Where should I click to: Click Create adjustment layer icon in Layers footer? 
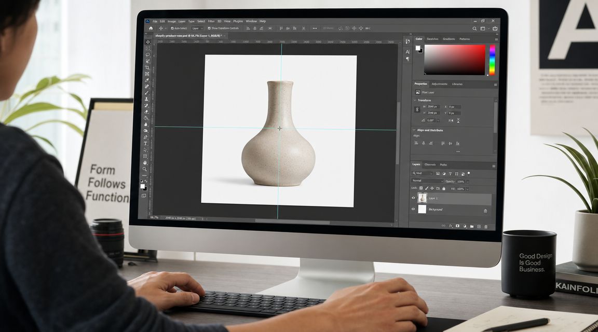click(x=465, y=226)
